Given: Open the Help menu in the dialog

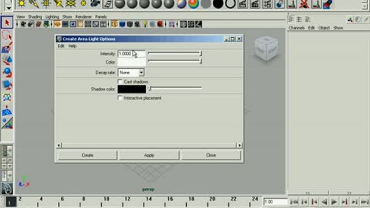Looking at the screenshot, I should (x=72, y=46).
